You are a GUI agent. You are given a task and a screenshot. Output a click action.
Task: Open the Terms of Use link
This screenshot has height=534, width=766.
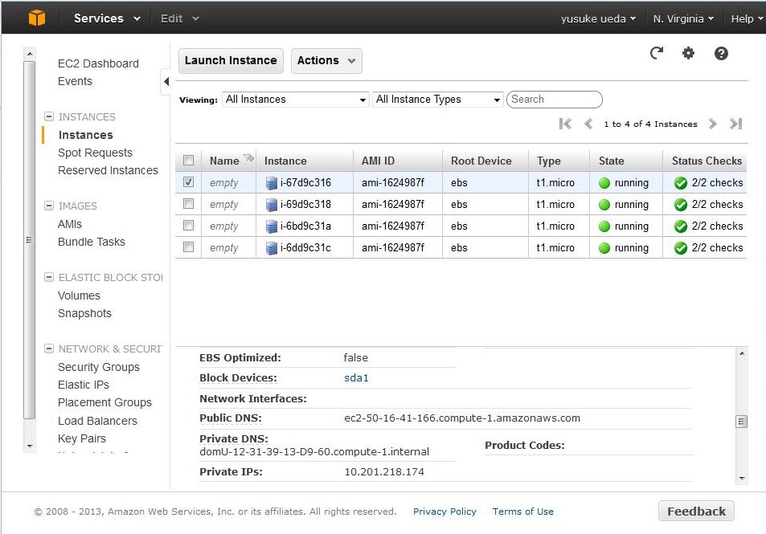click(522, 511)
